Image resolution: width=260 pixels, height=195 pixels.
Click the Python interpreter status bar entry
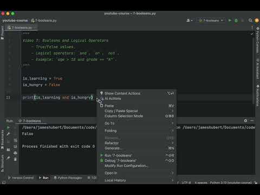click(x=231, y=183)
